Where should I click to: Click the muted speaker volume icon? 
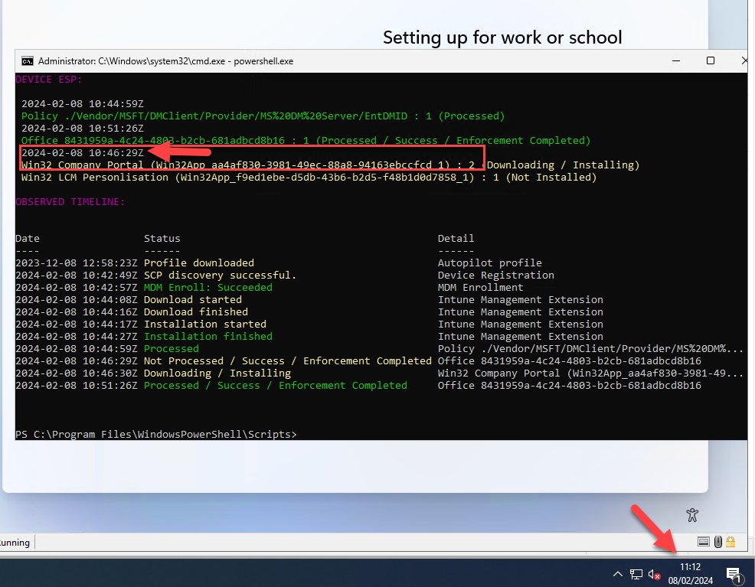tap(653, 575)
